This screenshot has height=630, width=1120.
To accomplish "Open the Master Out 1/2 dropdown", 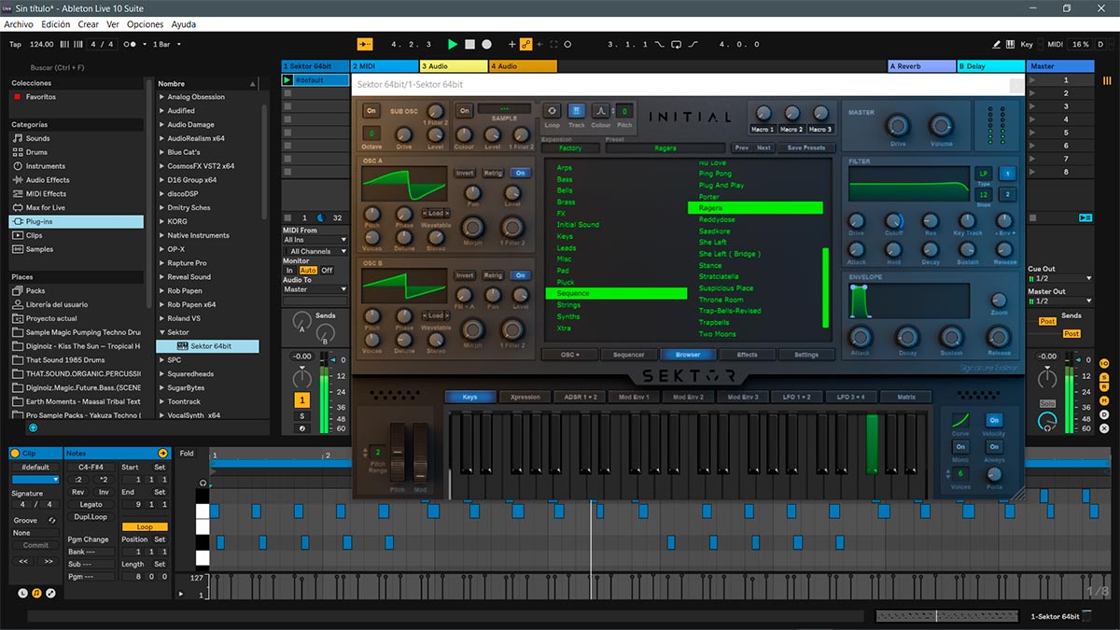I will click(x=1059, y=301).
